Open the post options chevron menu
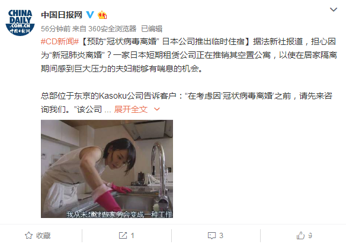This screenshot has width=346, height=244. tap(333, 9)
